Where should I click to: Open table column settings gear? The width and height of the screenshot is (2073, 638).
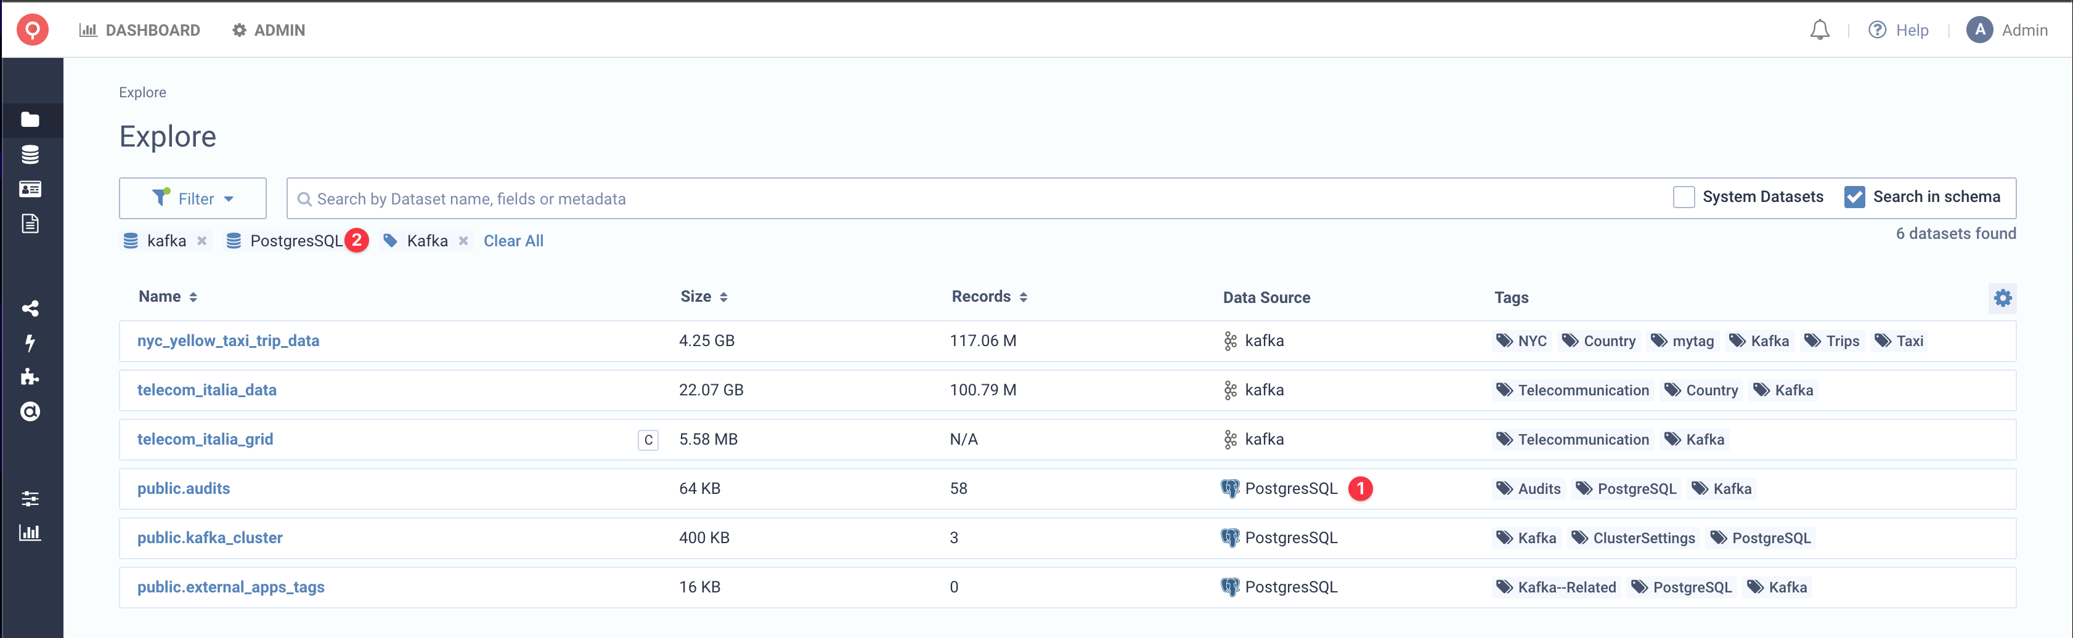(2003, 297)
